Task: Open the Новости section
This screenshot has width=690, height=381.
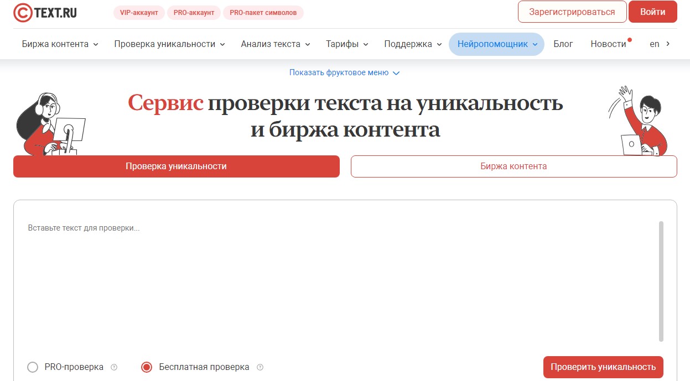Action: click(609, 44)
